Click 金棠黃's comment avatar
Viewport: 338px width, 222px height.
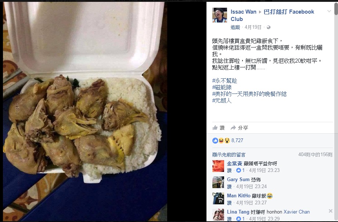point(218,166)
